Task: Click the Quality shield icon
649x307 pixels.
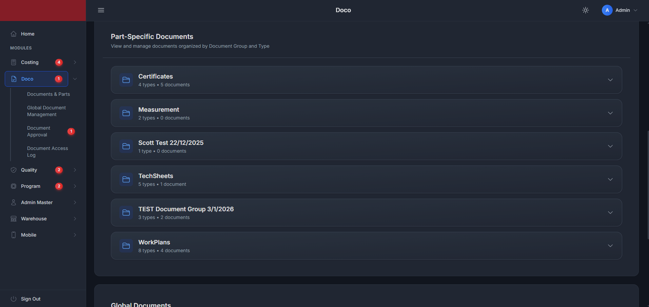Action: coord(14,170)
